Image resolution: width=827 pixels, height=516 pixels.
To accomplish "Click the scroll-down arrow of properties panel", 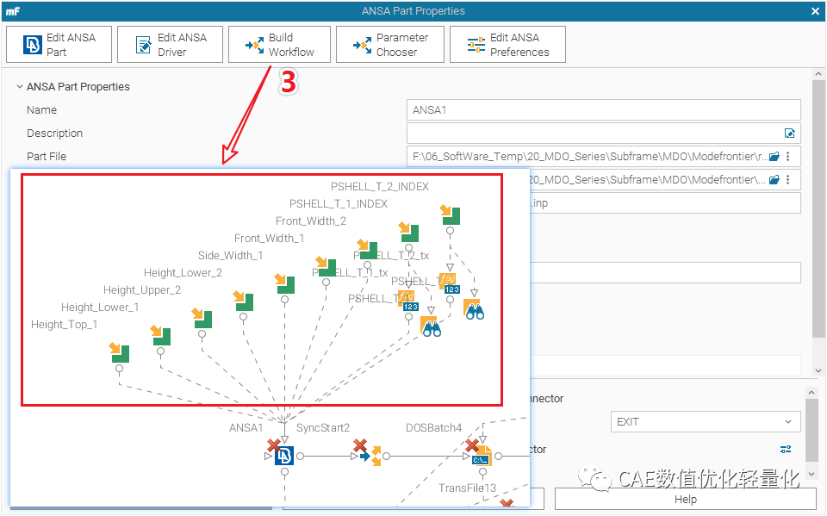I will click(818, 370).
